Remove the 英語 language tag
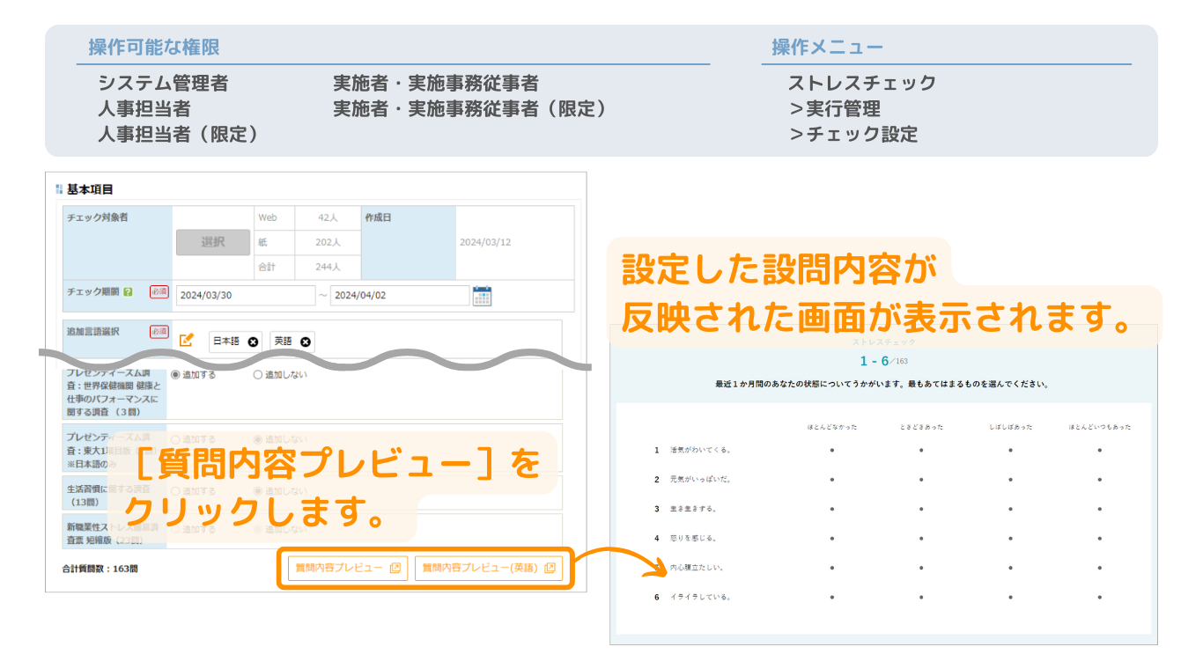Image resolution: width=1203 pixels, height=669 pixels. (306, 342)
